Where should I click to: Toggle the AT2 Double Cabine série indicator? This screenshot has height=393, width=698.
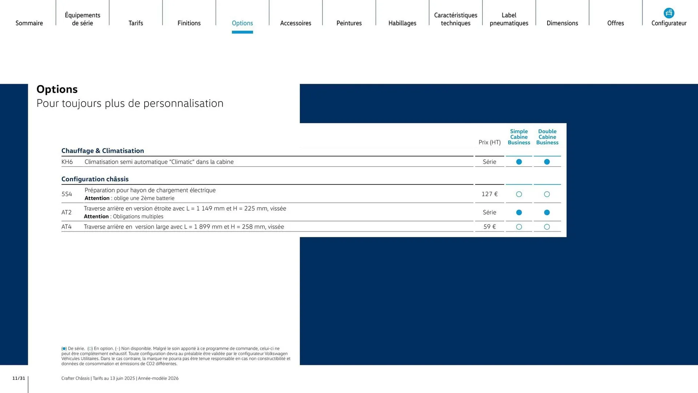tap(547, 212)
